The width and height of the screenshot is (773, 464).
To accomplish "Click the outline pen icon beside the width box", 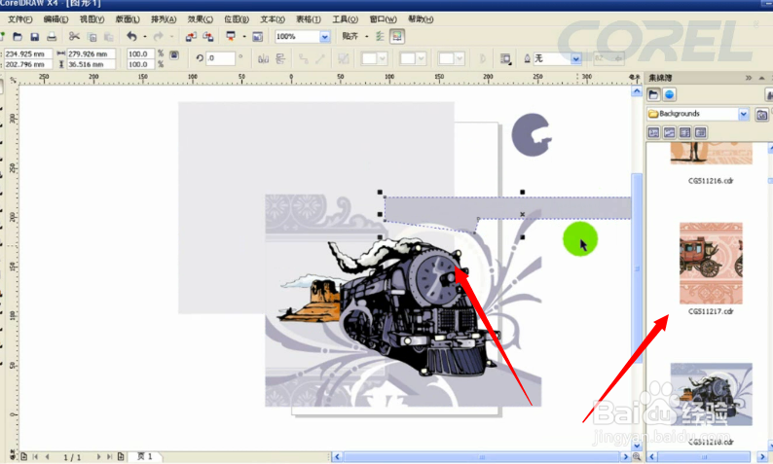I will pyautogui.click(x=527, y=58).
